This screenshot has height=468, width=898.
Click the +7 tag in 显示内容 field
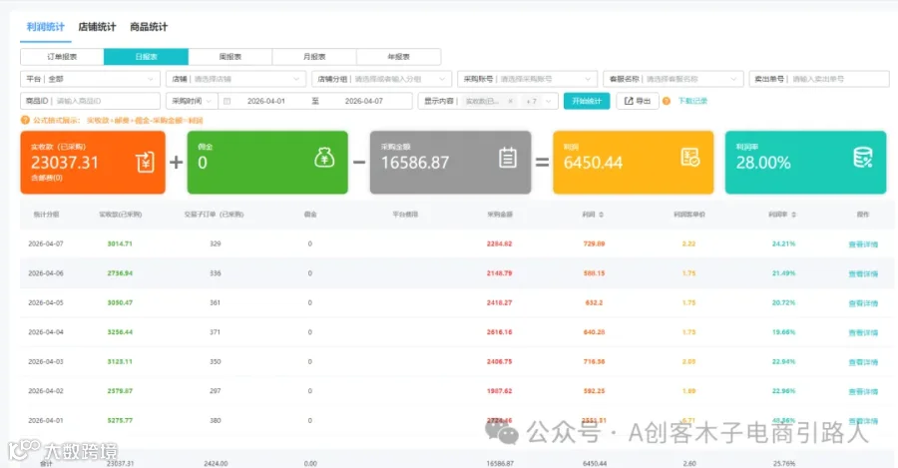pos(532,101)
